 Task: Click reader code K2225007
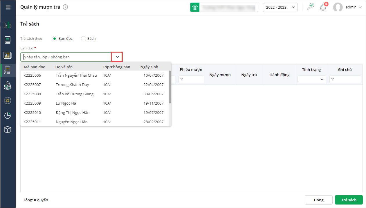(x=32, y=85)
